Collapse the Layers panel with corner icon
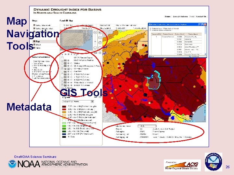Viewport: 234px width, 175px height. coord(100,53)
